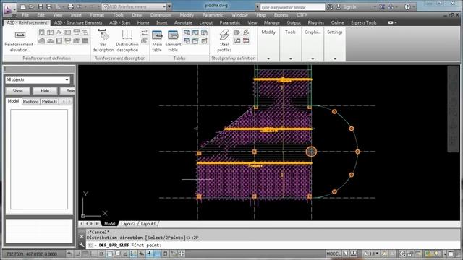Click top-left small icon beside Steel profiles
463x260 pixels.
click(x=237, y=32)
